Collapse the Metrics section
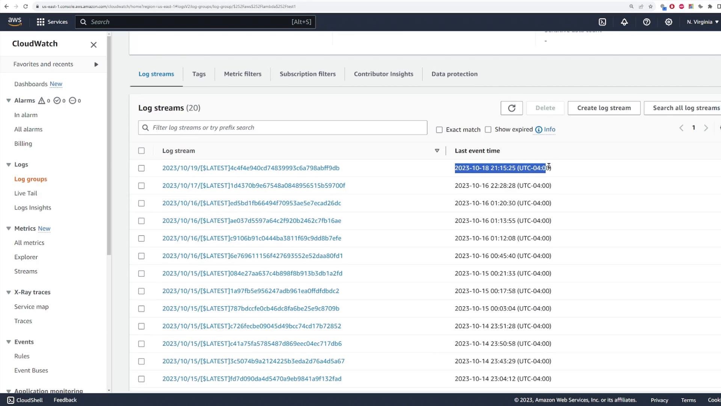Viewport: 721px width, 406px height. 8,229
